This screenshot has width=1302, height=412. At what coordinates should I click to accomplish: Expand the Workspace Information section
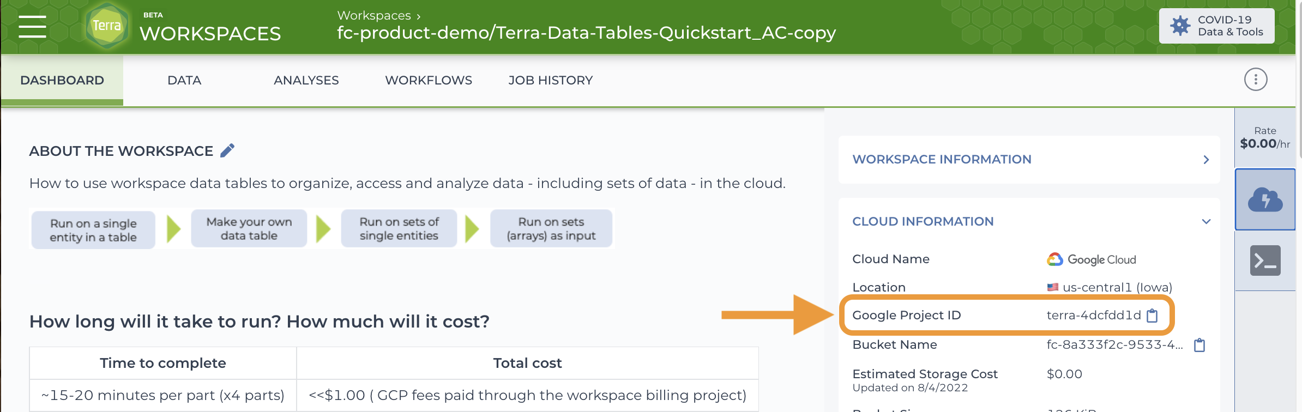(x=1029, y=159)
